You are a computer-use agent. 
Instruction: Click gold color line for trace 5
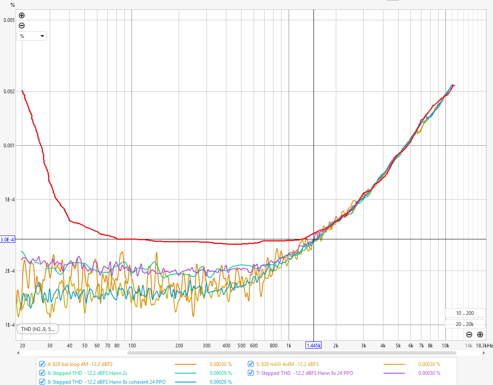click(x=394, y=364)
